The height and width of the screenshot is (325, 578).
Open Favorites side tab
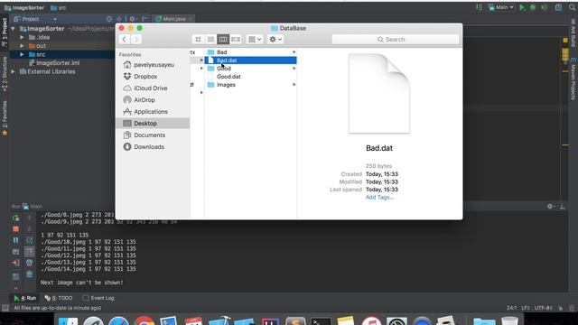click(5, 118)
